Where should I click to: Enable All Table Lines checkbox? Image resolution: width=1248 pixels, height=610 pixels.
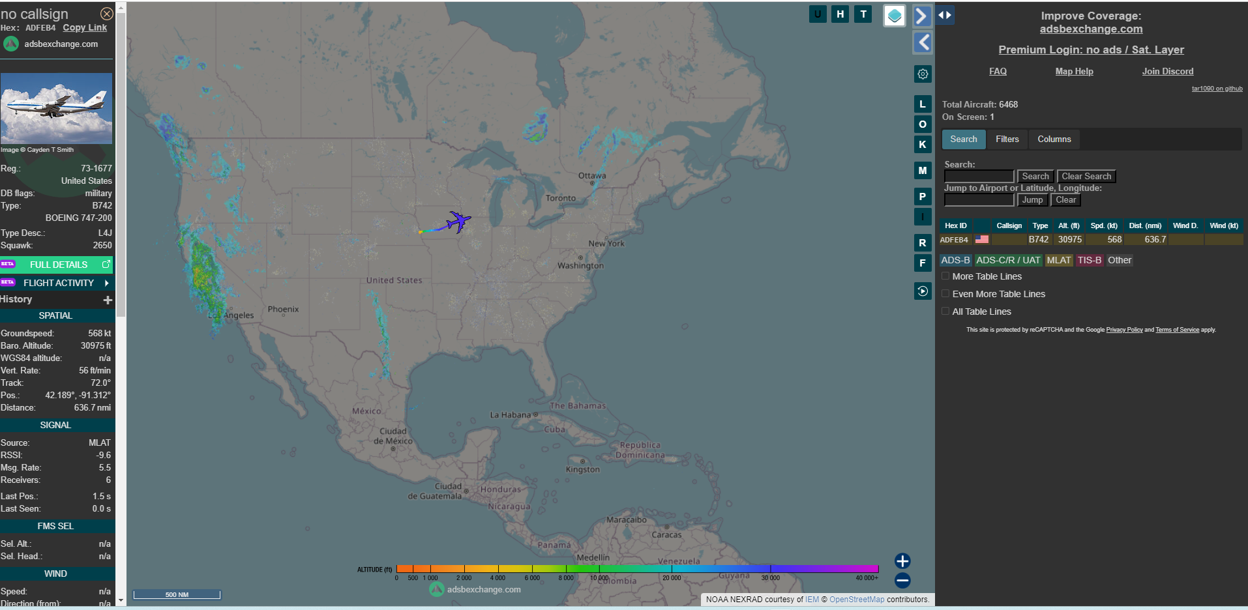(945, 312)
